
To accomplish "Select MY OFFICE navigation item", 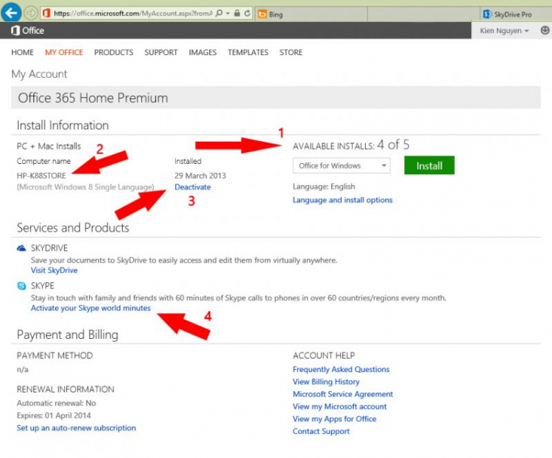I will click(x=64, y=52).
